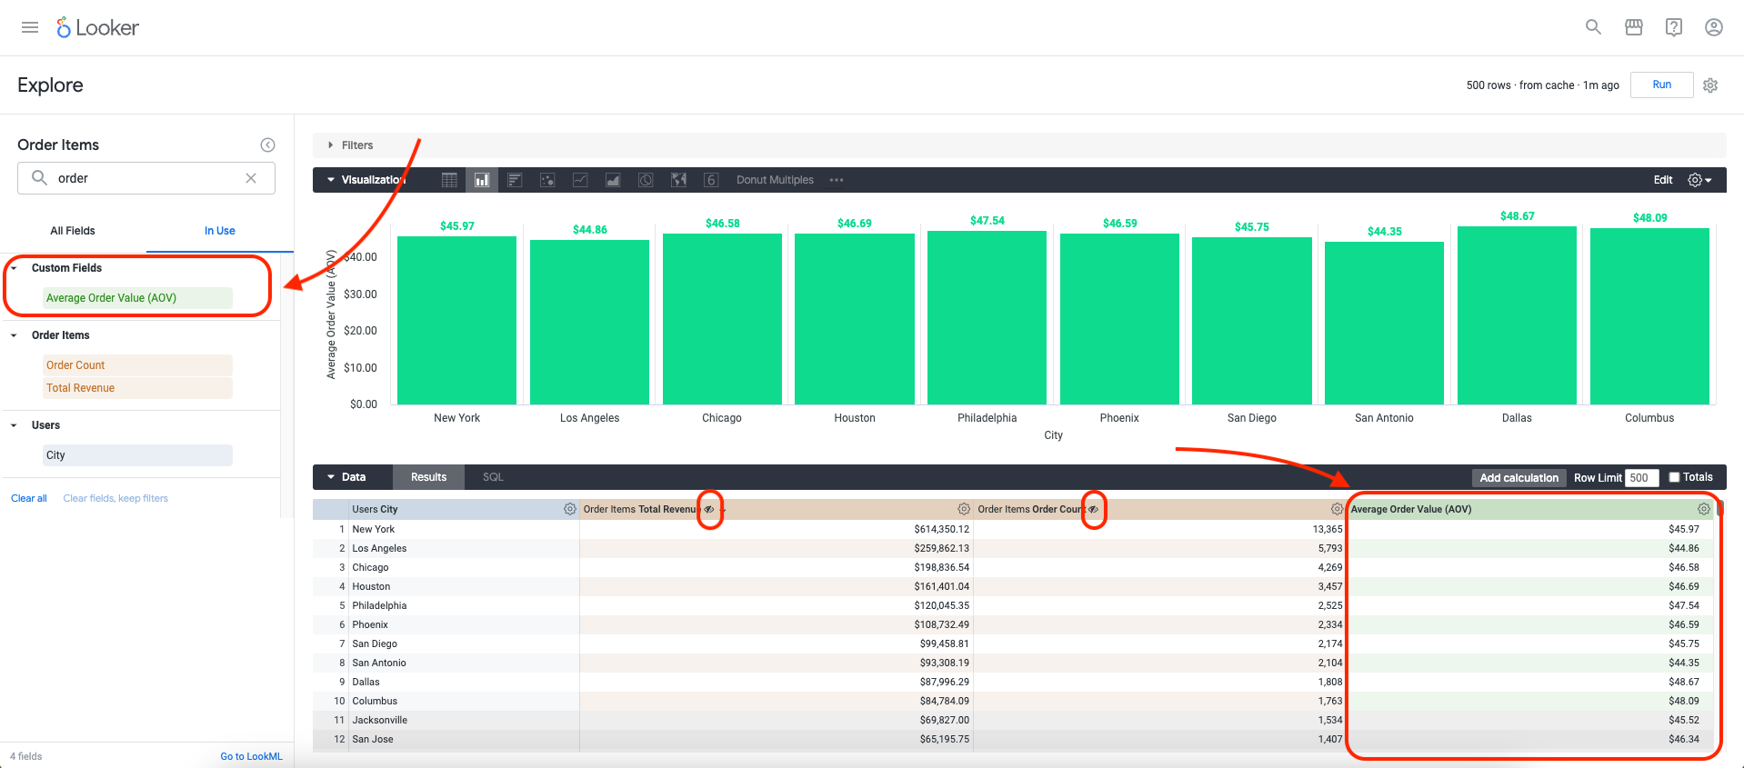The image size is (1744, 768).
Task: Show more visualization types ellipsis
Action: (x=837, y=180)
